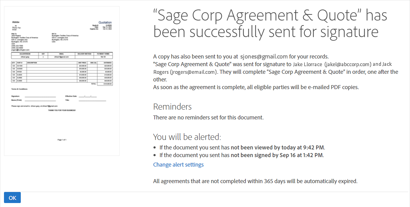This screenshot has width=410, height=207.
Task: Click the Adobe name in the document preview
Action: [15, 22]
